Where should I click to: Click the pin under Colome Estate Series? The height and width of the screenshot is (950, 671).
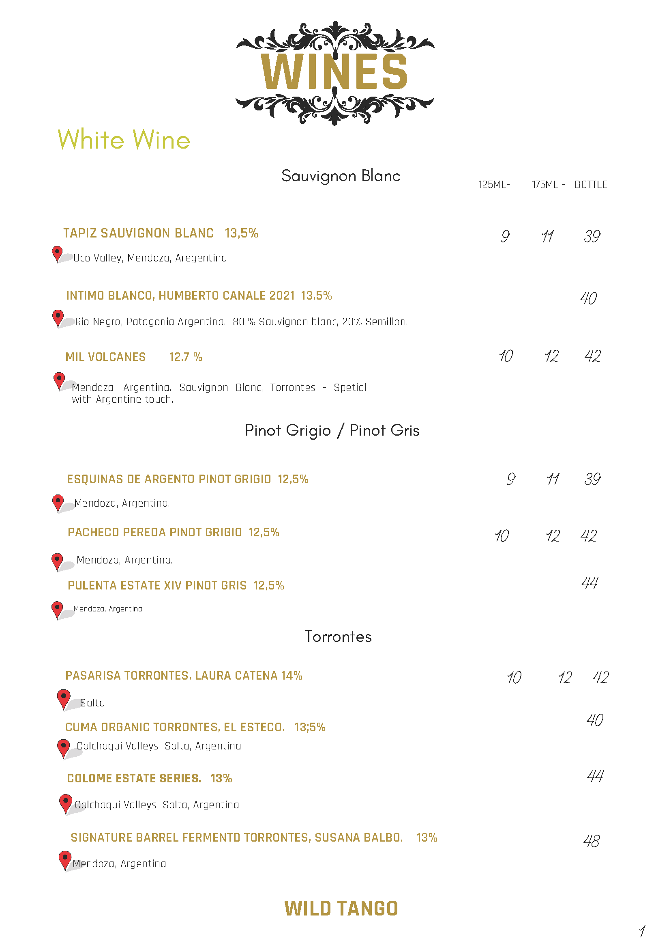click(66, 803)
